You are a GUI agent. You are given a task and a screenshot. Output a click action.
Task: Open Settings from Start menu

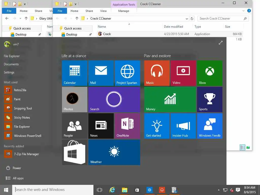coord(9,72)
